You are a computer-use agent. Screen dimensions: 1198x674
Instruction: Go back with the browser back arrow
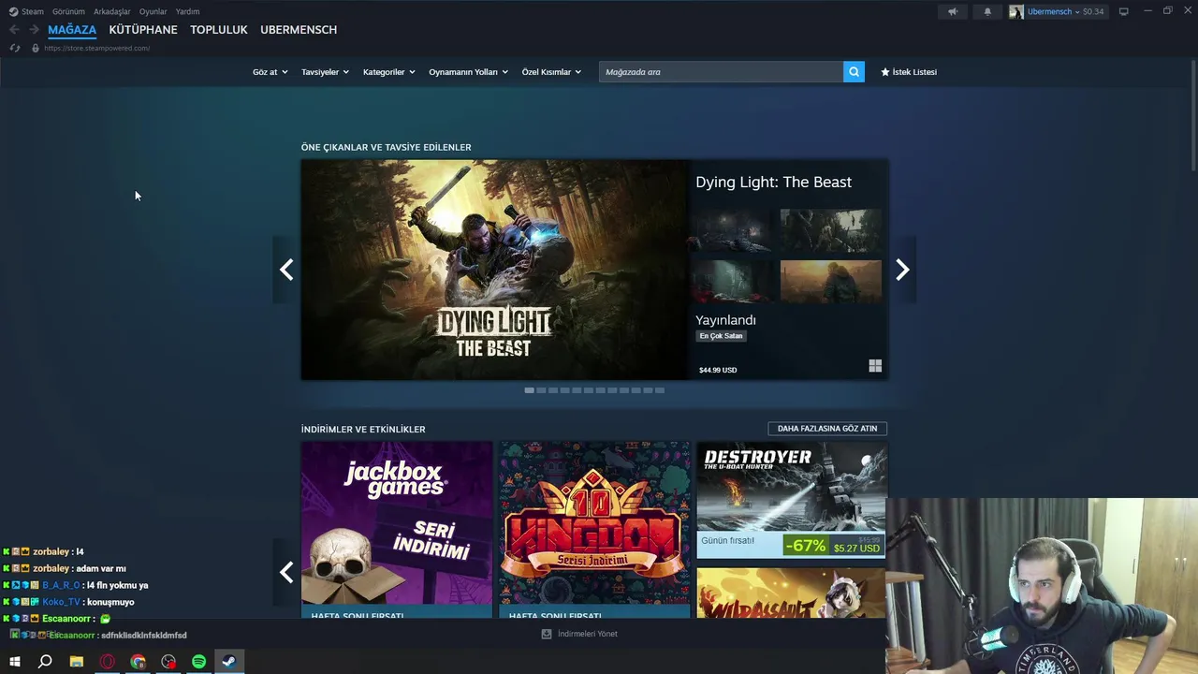pyautogui.click(x=14, y=30)
